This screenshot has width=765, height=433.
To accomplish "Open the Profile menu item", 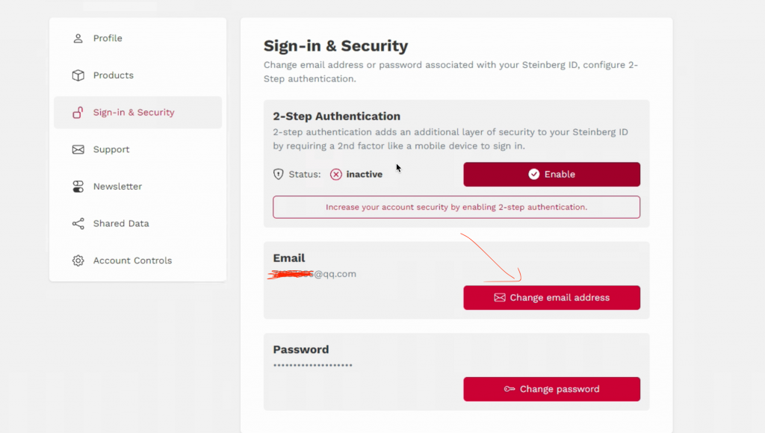I will click(x=137, y=38).
